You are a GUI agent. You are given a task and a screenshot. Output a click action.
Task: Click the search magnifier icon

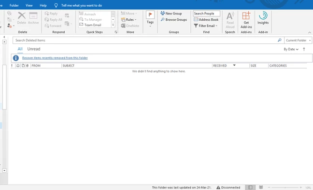(280, 41)
